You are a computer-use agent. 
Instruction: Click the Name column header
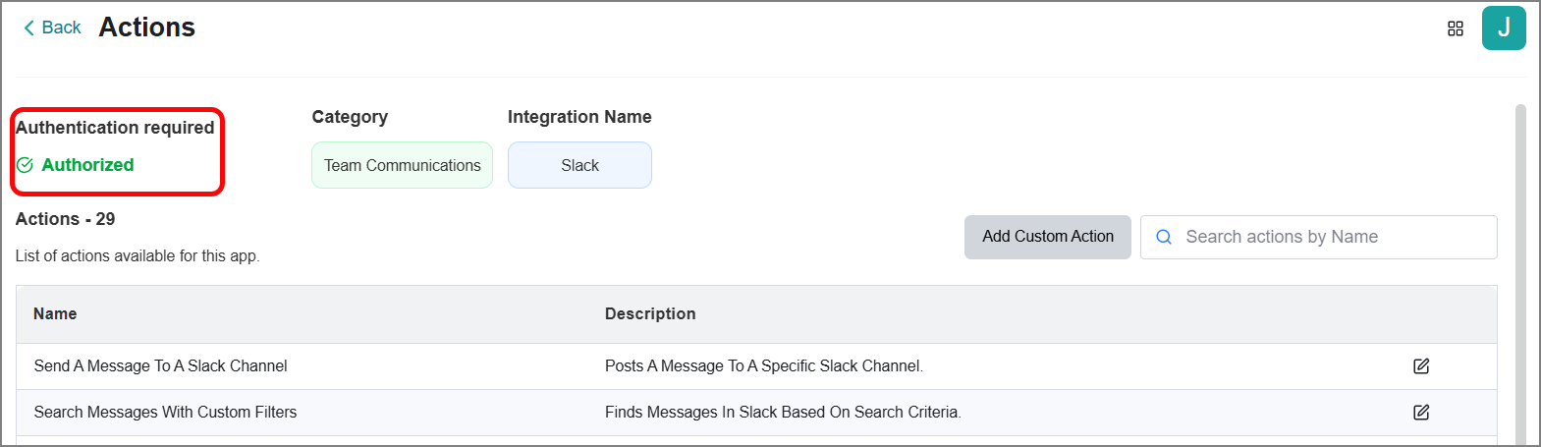(x=55, y=314)
